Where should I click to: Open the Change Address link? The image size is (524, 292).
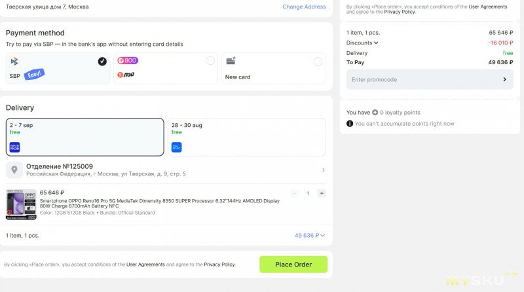(x=304, y=7)
